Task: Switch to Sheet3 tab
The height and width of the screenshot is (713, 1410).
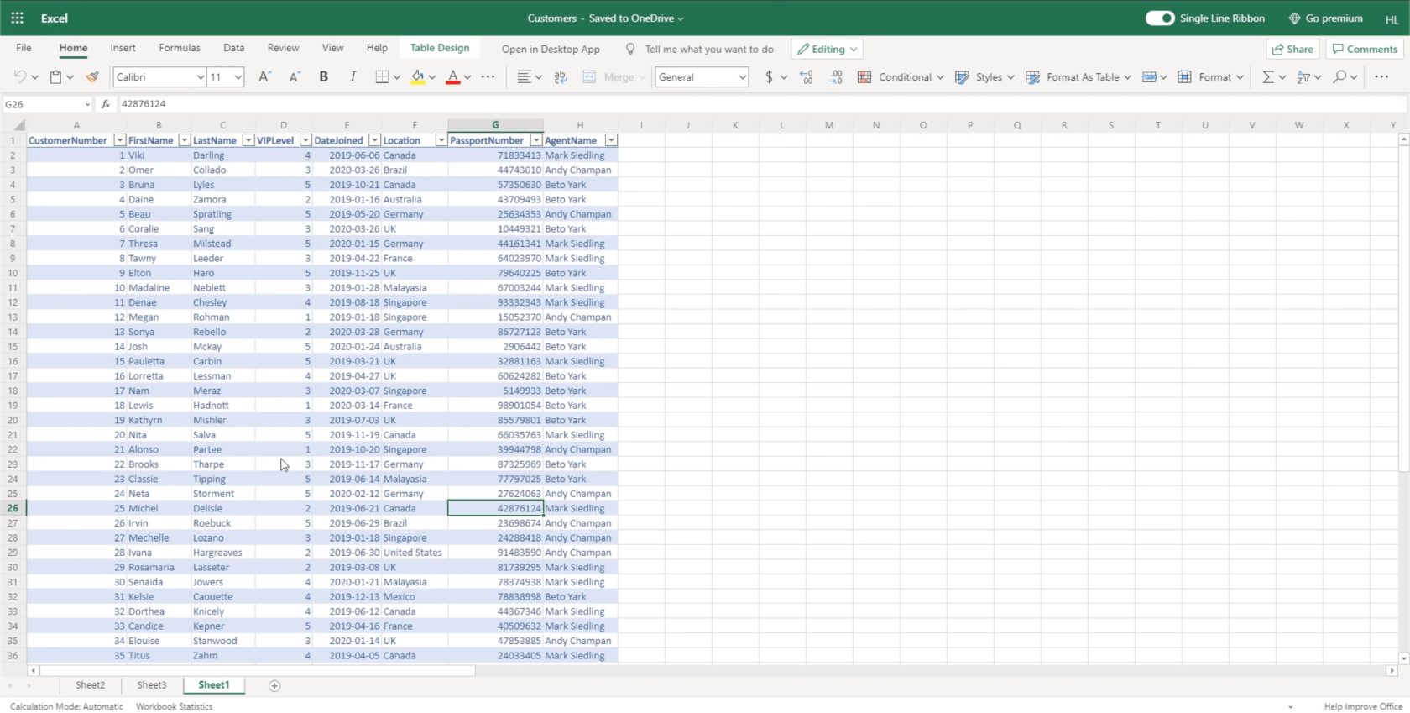Action: 151,685
